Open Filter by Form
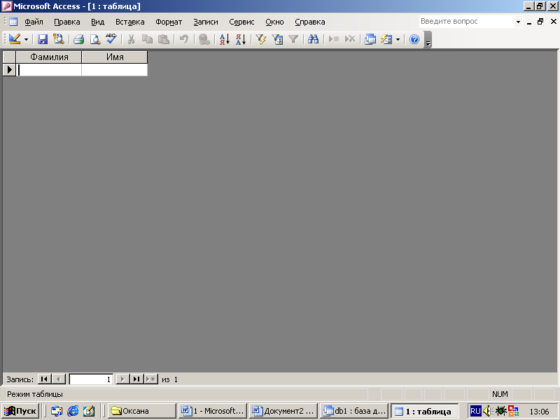The width and height of the screenshot is (560, 420). 277,39
